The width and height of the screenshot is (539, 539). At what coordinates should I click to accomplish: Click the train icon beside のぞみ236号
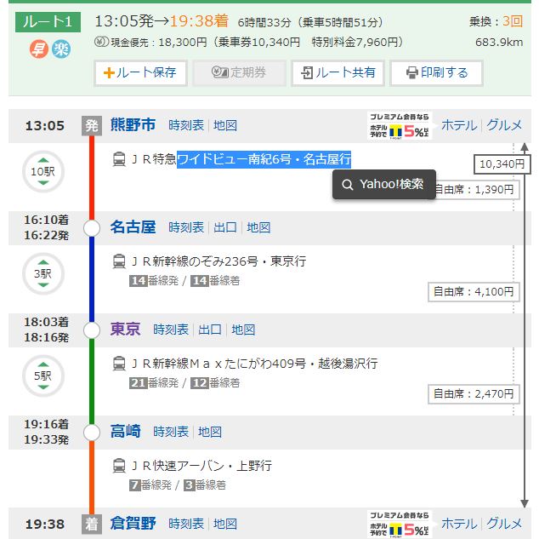click(120, 261)
